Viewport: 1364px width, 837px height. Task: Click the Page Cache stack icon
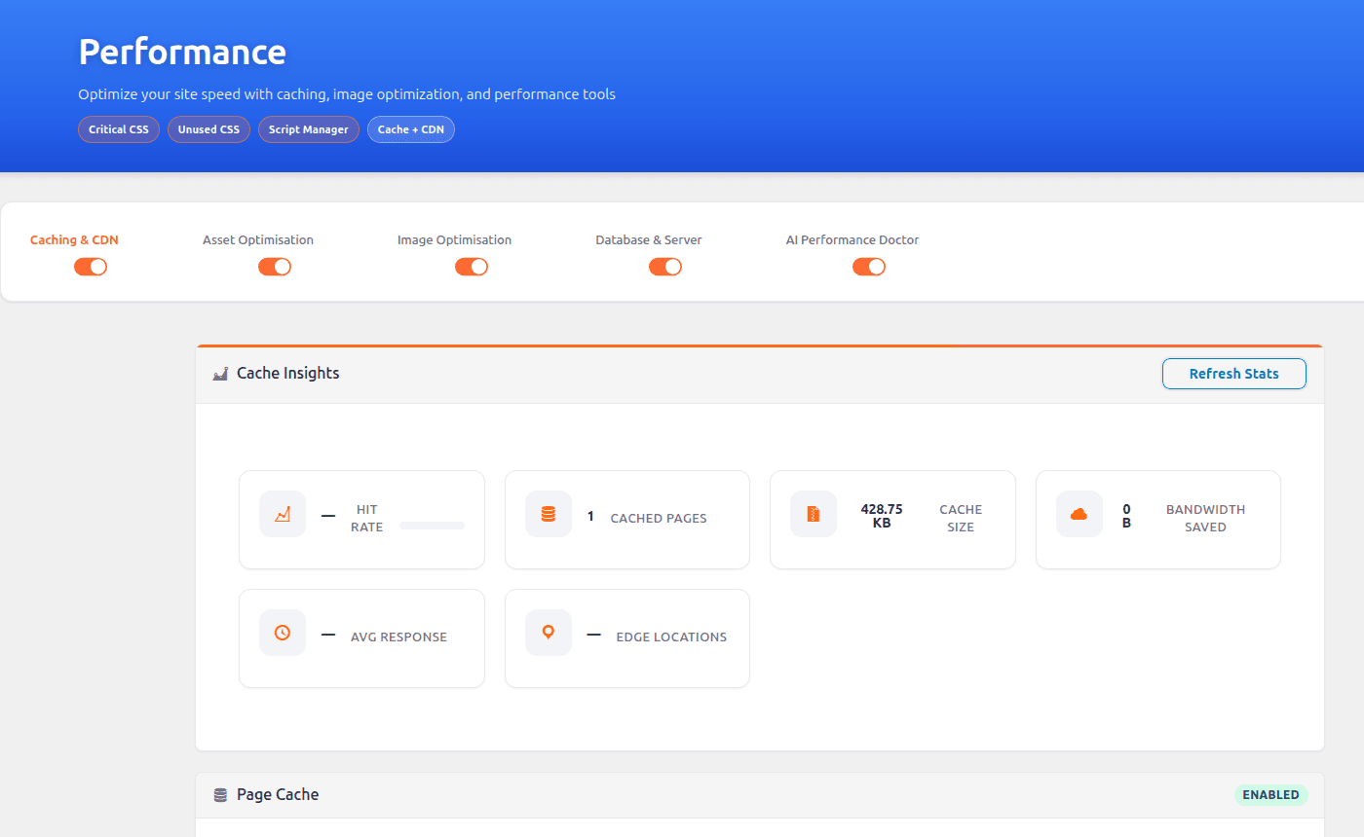[220, 794]
